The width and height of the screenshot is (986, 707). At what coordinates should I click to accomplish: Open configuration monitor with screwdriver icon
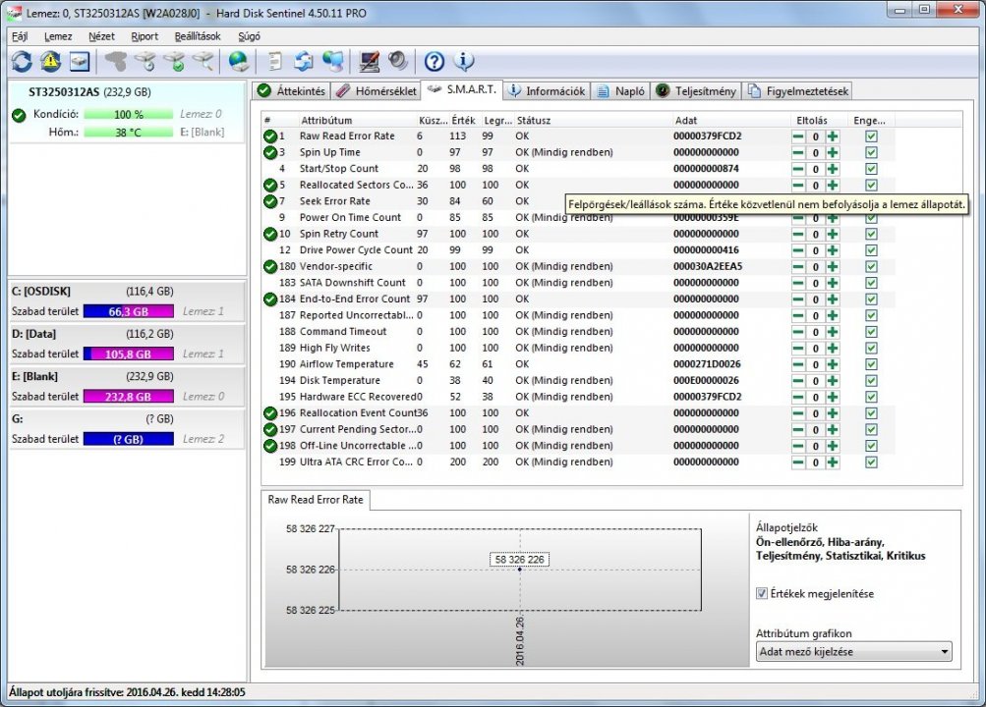tap(369, 61)
